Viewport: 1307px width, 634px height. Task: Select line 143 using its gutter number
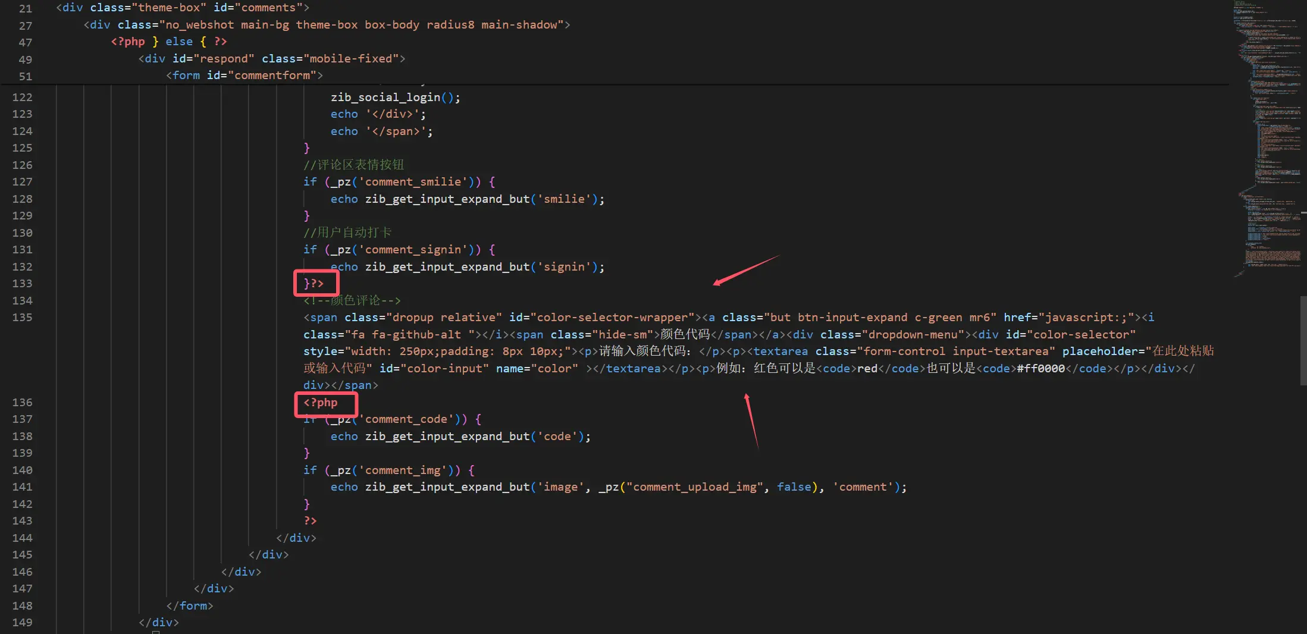(23, 521)
